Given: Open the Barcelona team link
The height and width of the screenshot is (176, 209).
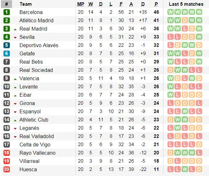Looking at the screenshot, I should pyautogui.click(x=31, y=12).
